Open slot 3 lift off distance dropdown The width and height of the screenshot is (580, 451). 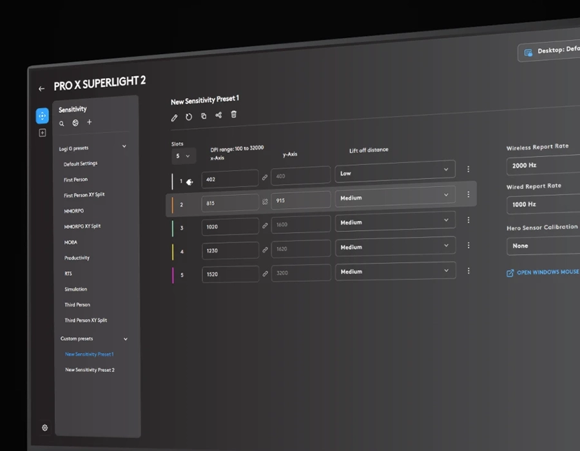pyautogui.click(x=395, y=221)
